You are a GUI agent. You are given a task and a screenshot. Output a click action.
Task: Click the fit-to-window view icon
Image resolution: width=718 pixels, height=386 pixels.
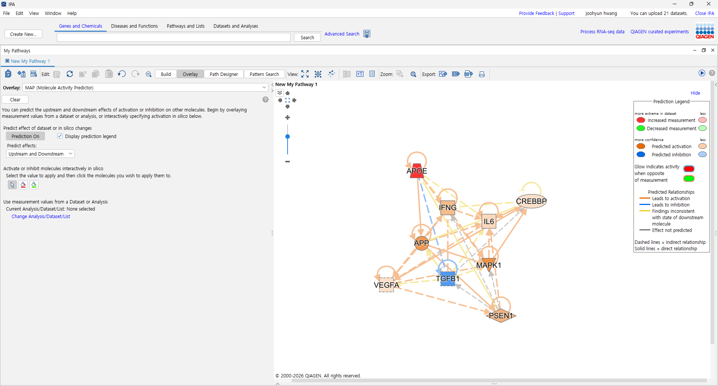(305, 74)
